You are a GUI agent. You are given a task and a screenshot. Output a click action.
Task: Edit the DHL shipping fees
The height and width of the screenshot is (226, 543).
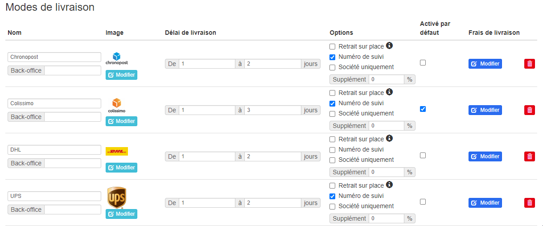tap(485, 156)
